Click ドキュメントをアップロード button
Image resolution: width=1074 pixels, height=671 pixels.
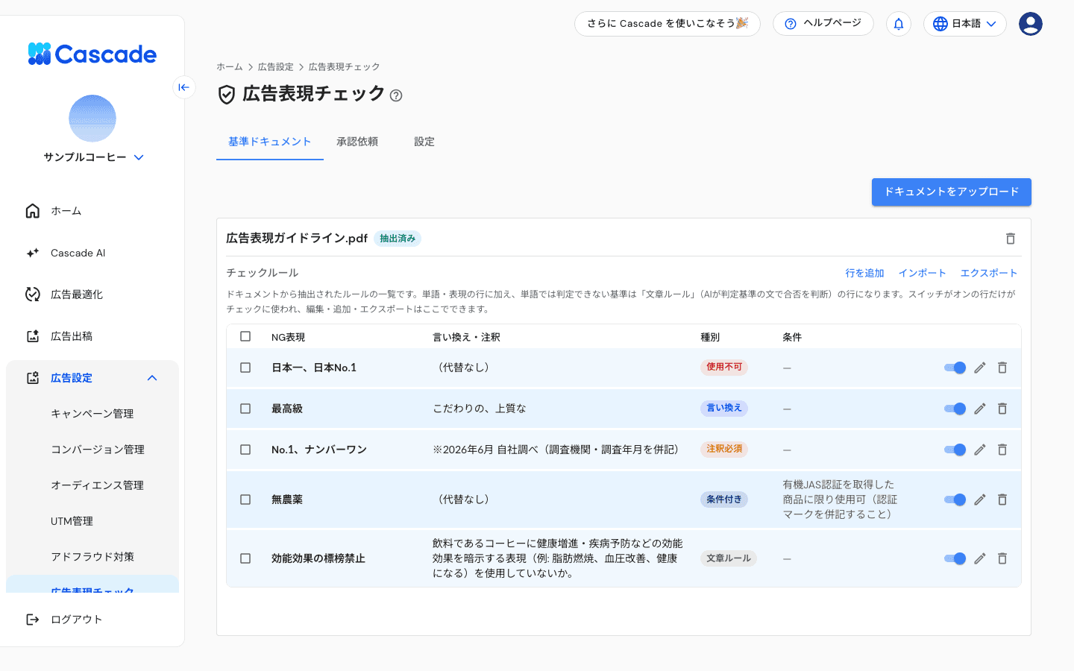coord(952,192)
